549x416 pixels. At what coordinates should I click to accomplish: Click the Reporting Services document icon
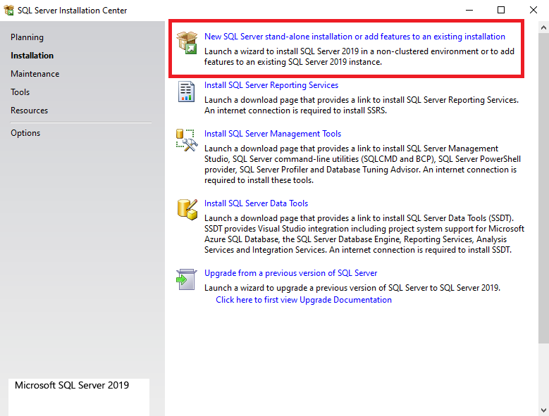[x=186, y=92]
